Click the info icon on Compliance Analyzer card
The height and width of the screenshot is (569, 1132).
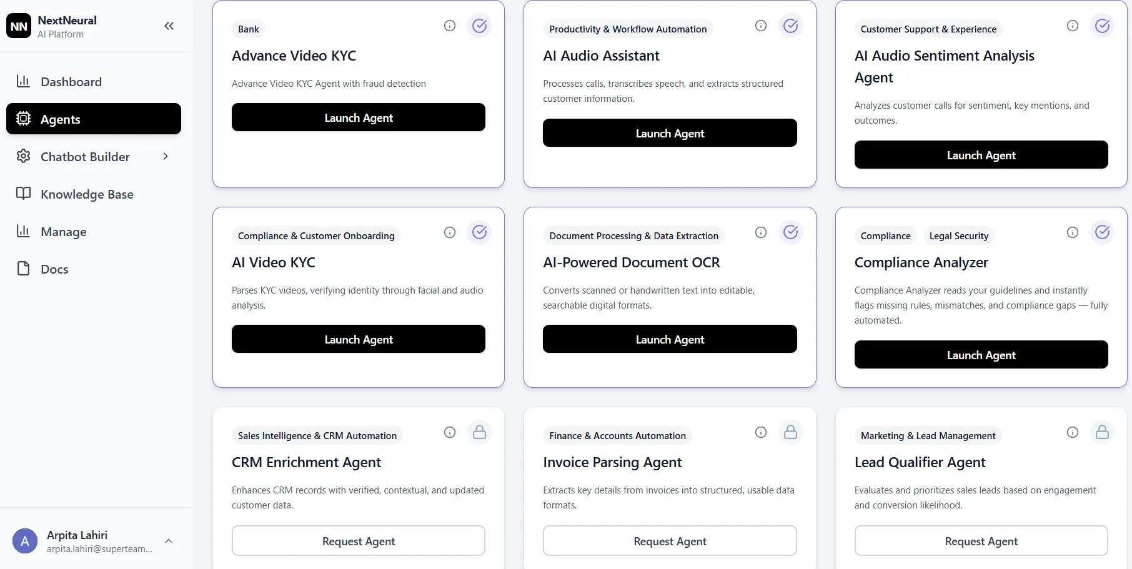[1073, 232]
